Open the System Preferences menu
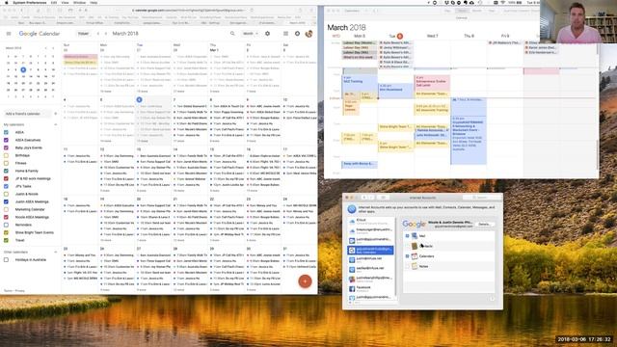Viewport: 617px width, 347px height. [30, 2]
